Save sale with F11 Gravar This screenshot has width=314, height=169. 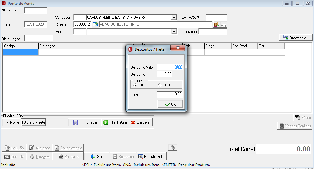coord(85,122)
